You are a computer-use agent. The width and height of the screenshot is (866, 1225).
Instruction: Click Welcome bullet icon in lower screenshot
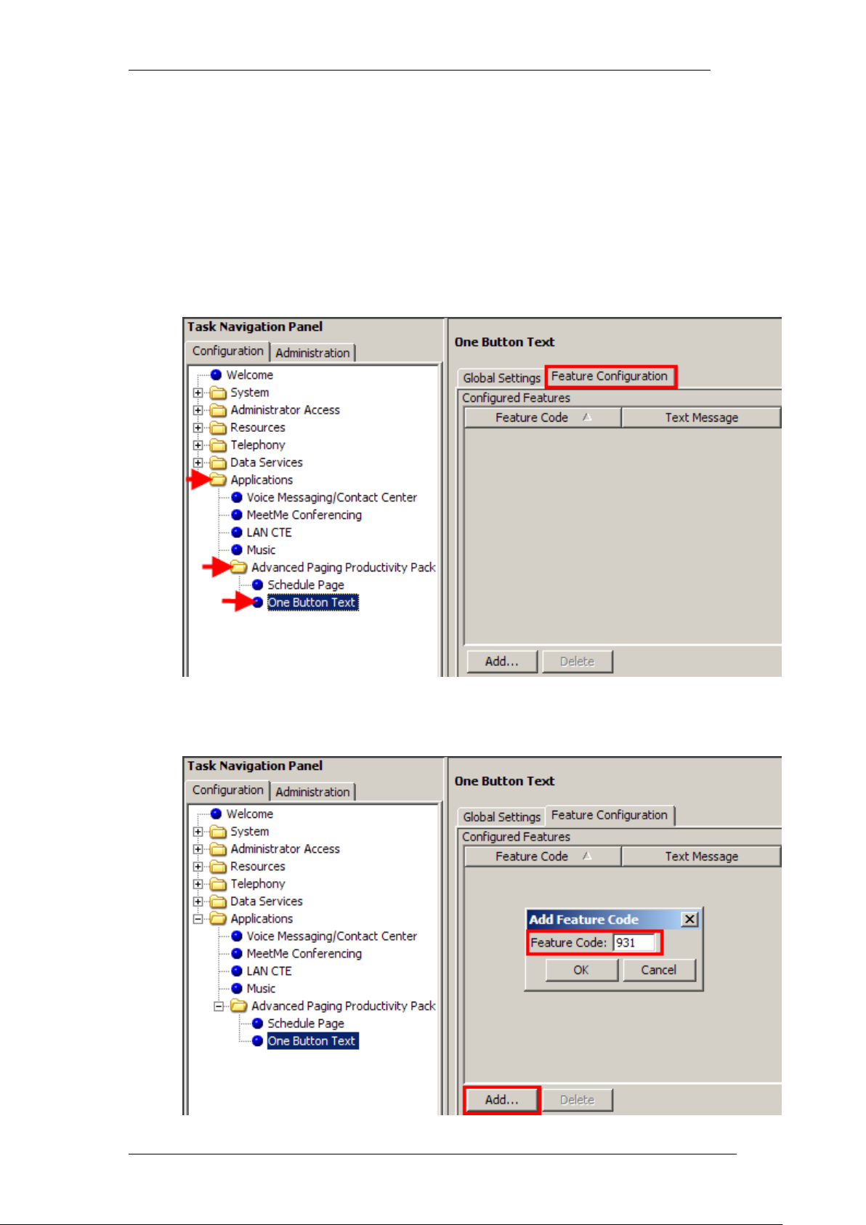[216, 814]
